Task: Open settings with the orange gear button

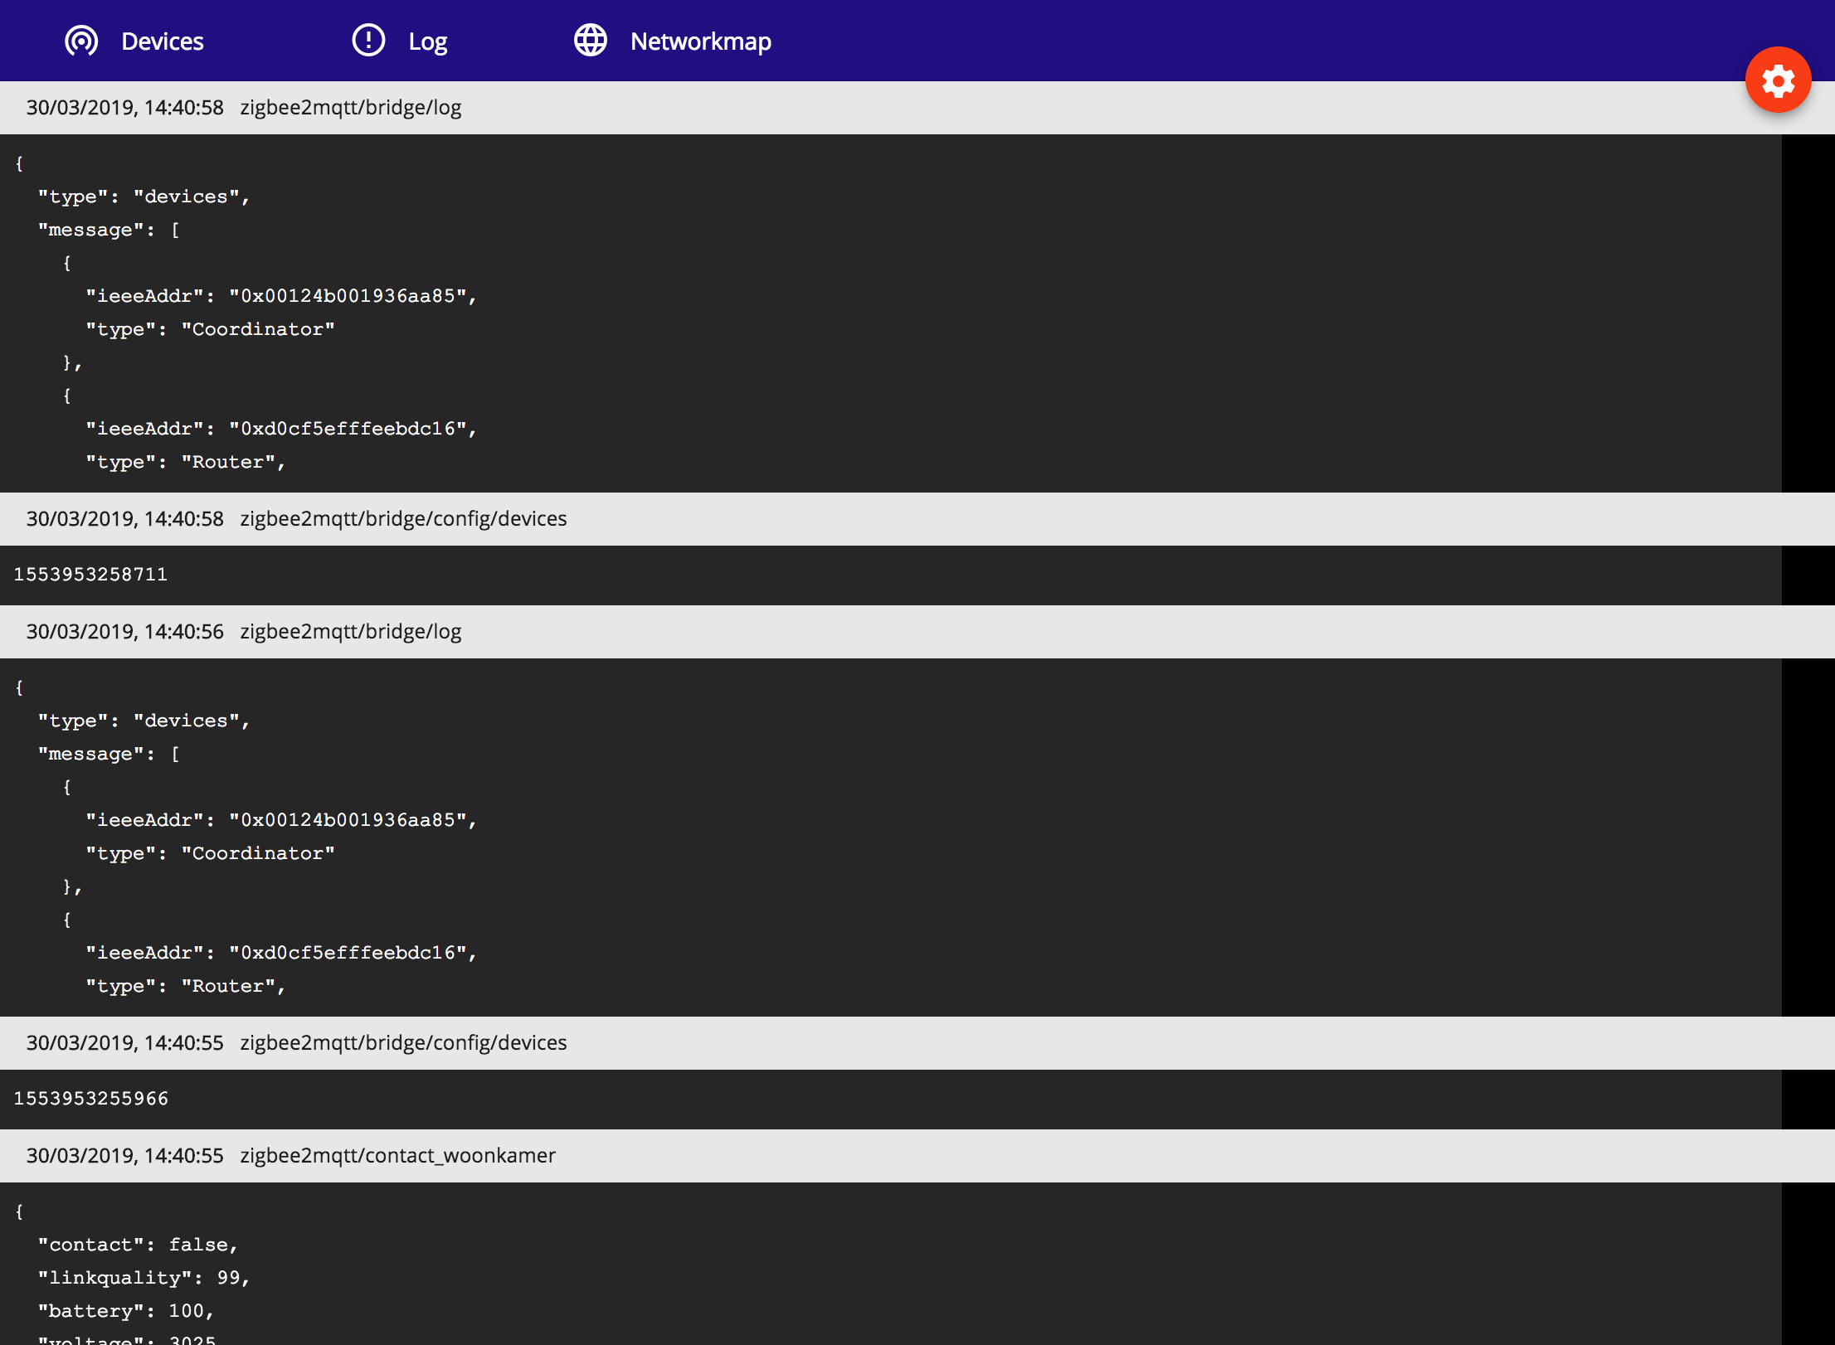Action: [x=1778, y=80]
